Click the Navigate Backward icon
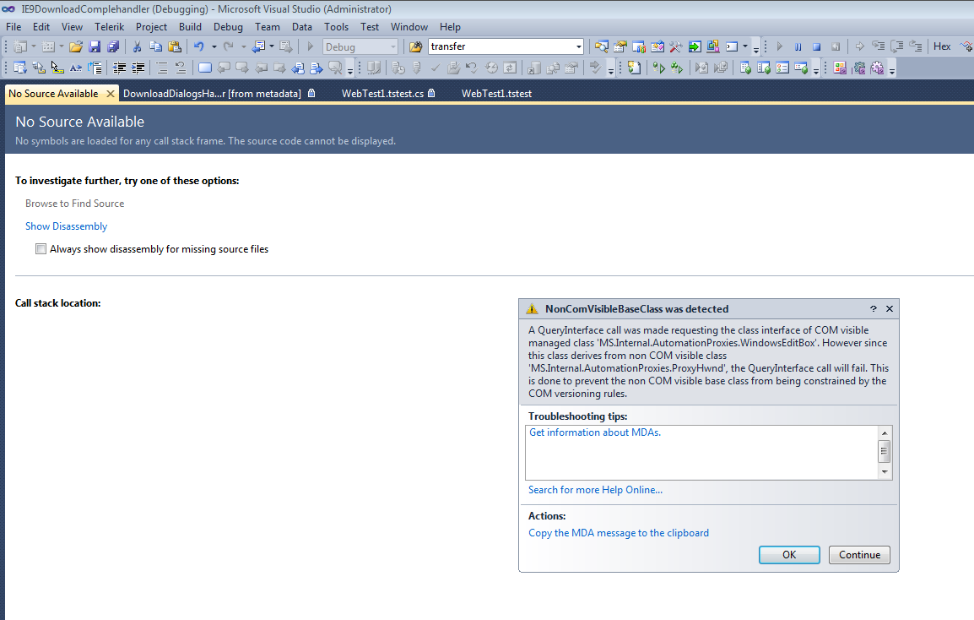The height and width of the screenshot is (620, 974). pyautogui.click(x=259, y=46)
